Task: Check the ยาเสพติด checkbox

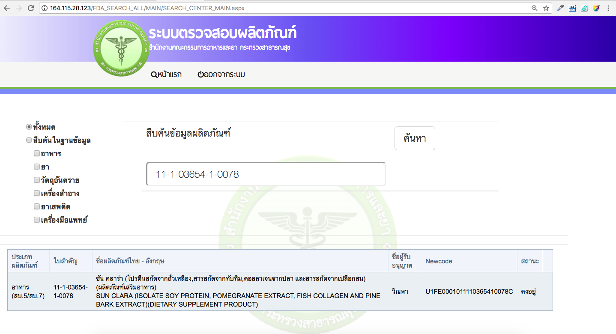Action: point(37,206)
